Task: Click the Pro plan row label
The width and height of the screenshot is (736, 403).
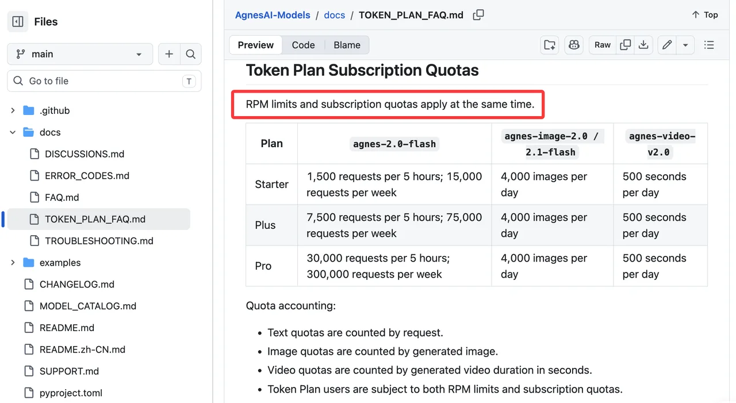Action: [263, 266]
